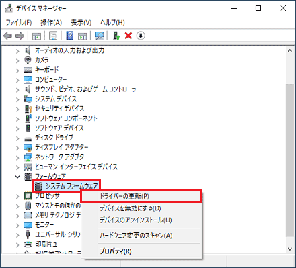Expand オーディオの入力および出力 category

point(17,51)
